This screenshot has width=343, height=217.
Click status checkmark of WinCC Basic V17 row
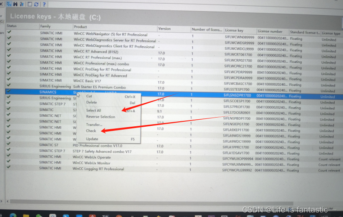(x=9, y=79)
